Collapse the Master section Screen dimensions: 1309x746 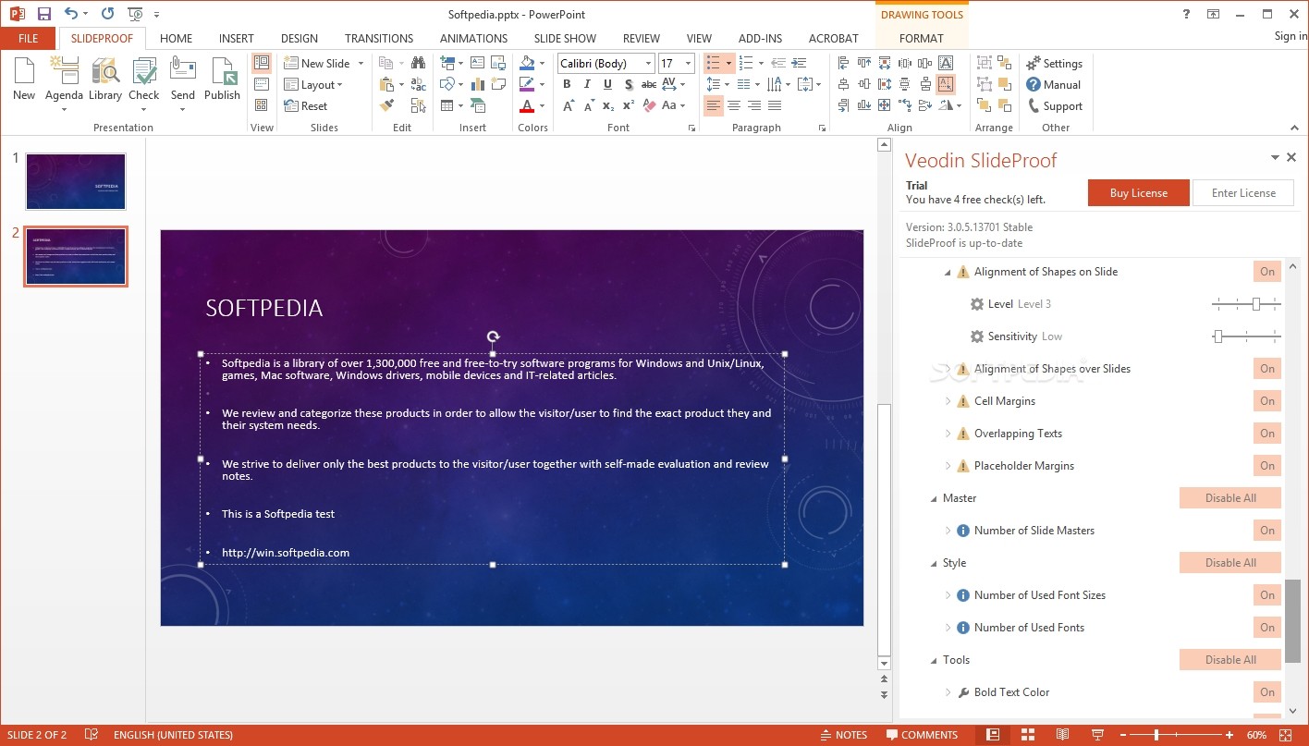(933, 498)
